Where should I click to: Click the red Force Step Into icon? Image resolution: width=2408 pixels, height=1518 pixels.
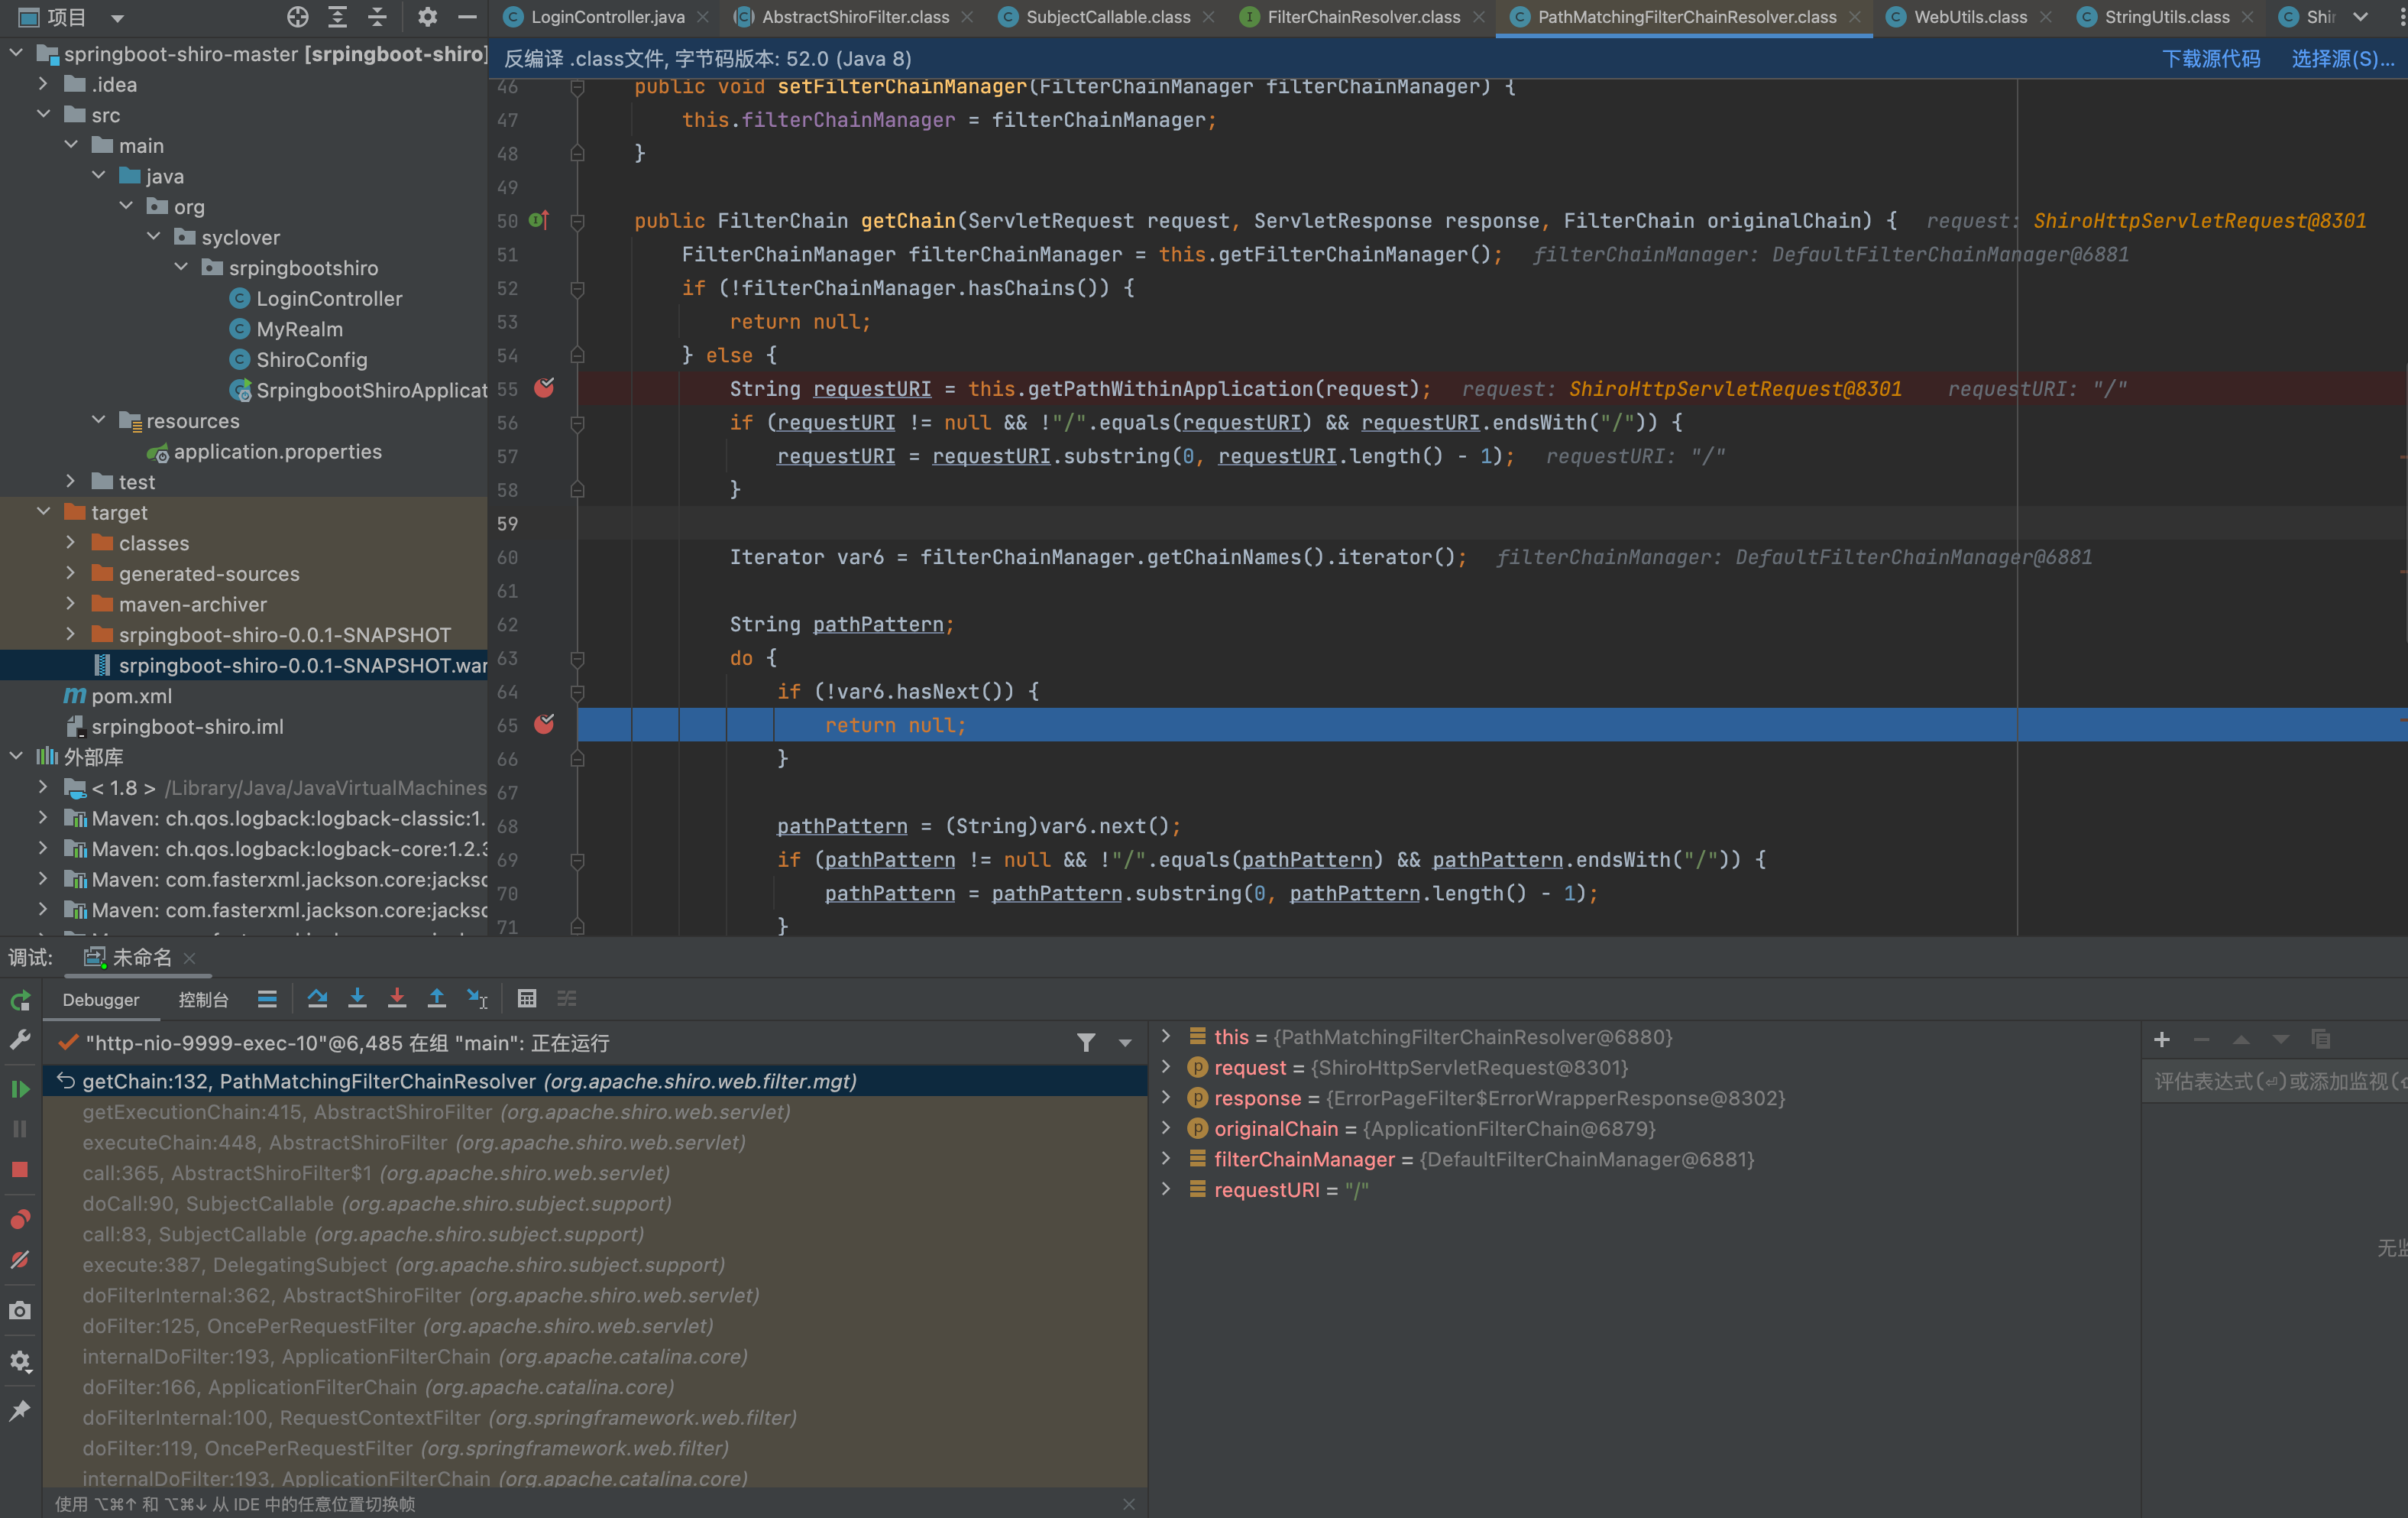397,999
